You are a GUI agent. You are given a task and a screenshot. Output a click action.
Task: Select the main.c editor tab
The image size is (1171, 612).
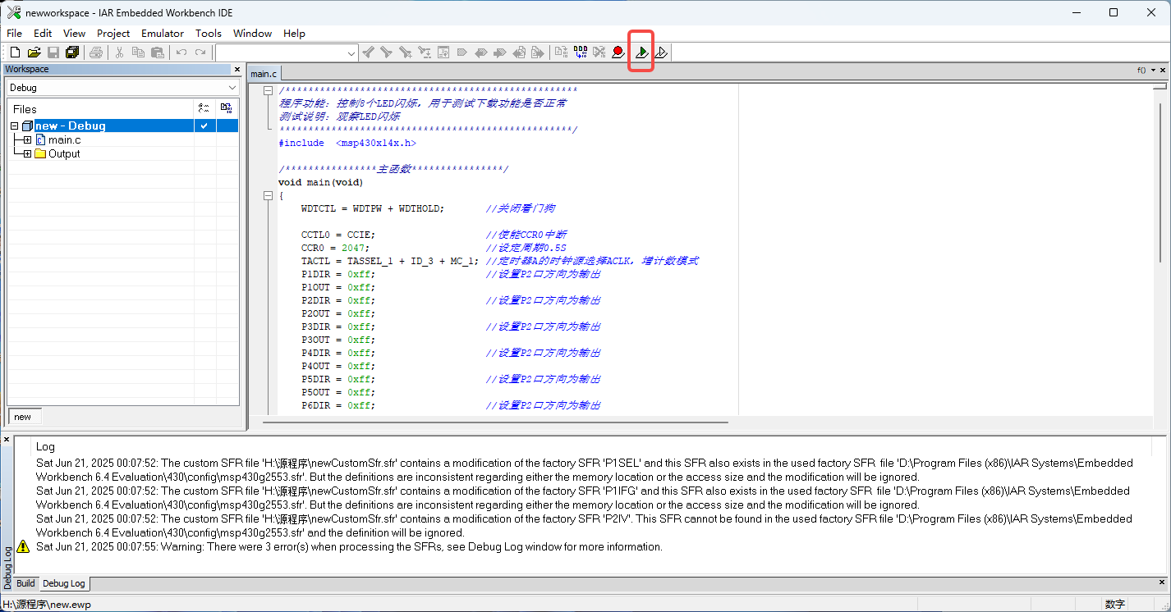coord(263,73)
